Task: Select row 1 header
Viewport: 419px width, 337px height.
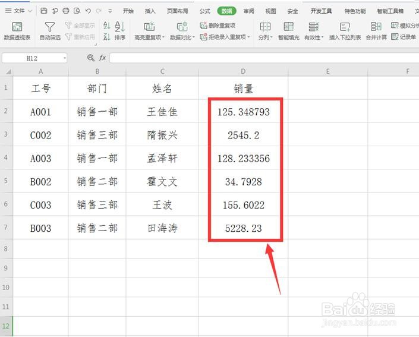Action: [x=6, y=88]
